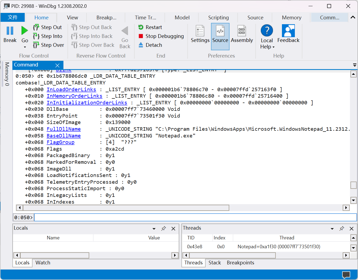This screenshot has height=280, width=358.
Task: Follow the FlagGroup link
Action: [x=60, y=142]
